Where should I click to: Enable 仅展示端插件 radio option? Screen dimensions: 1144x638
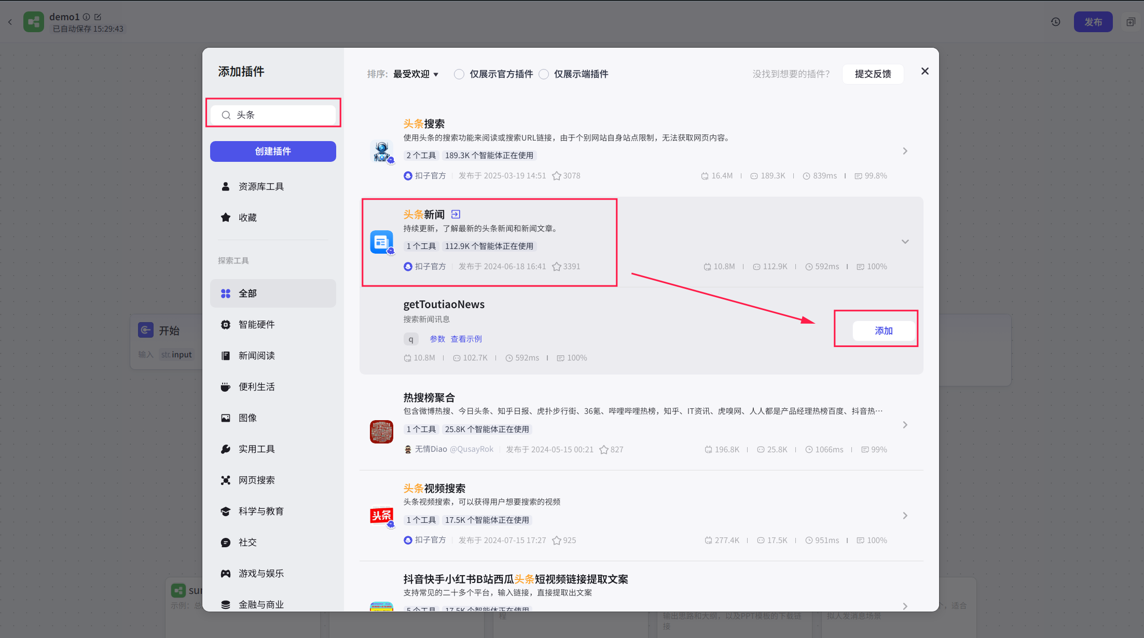coord(544,74)
